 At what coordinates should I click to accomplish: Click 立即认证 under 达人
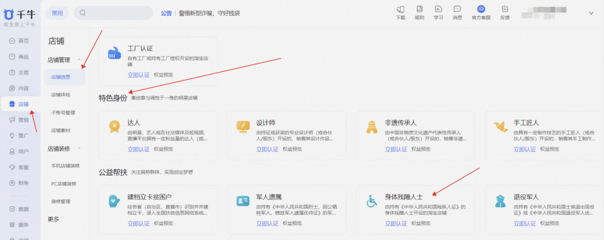(138, 149)
